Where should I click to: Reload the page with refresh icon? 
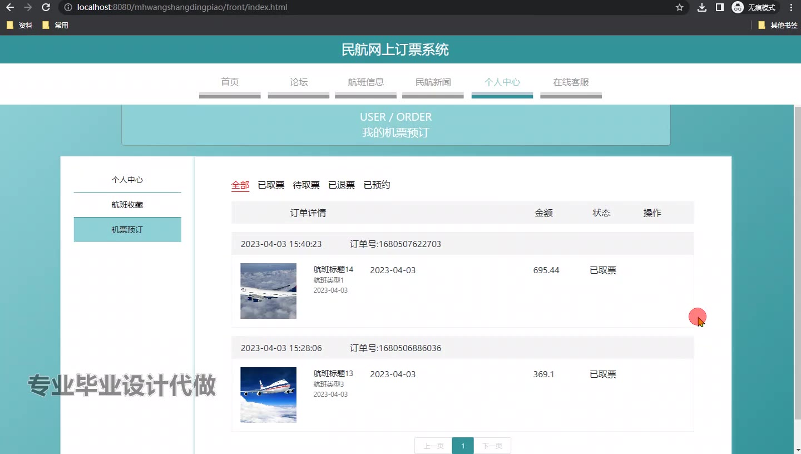click(x=46, y=7)
